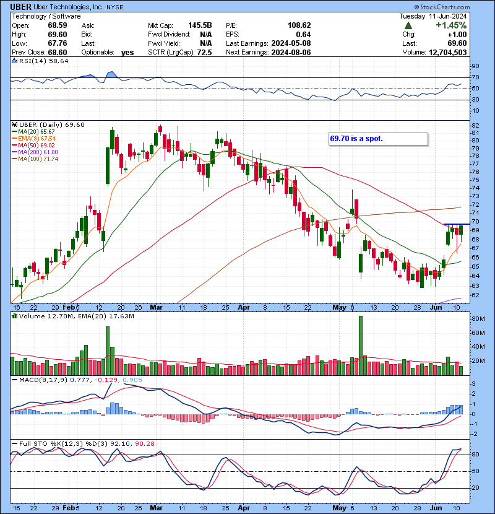Click the Uber Technologies, Inc. NYSE title
This screenshot has height=514, width=495.
click(x=79, y=7)
